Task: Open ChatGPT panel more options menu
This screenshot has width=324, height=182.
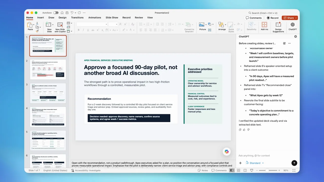Action: (x=290, y=43)
